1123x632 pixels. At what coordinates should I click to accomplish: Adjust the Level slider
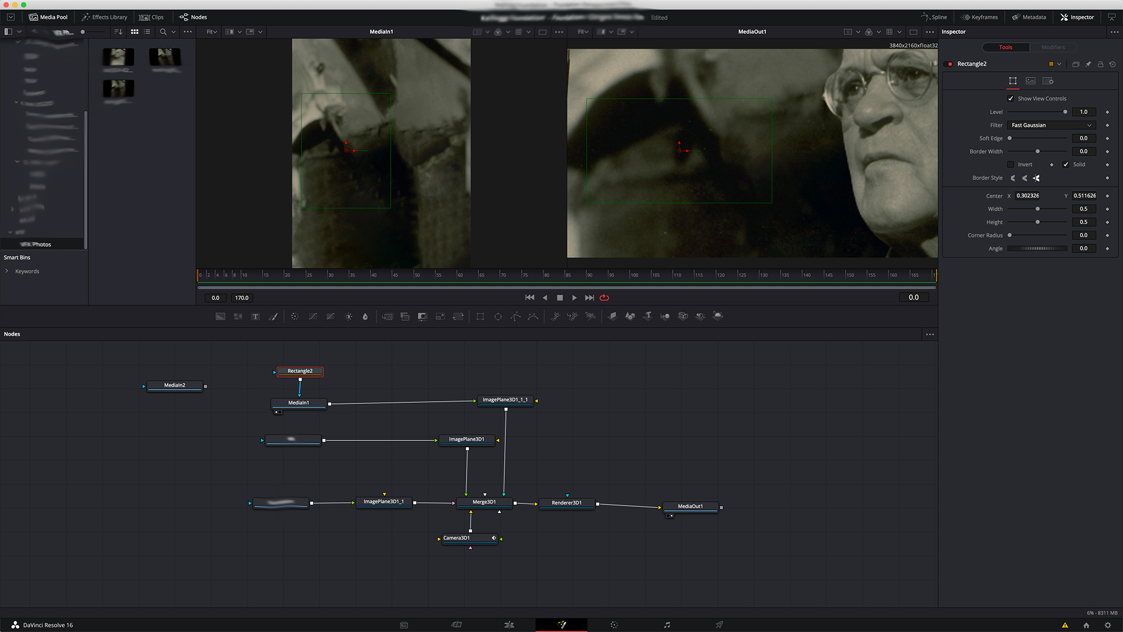pos(1037,112)
